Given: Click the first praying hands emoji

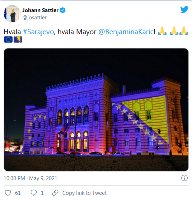Looking at the screenshot, I should (162, 31).
